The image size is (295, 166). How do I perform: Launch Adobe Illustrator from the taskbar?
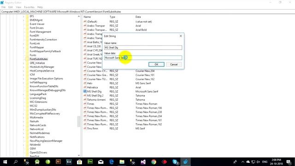click(x=59, y=162)
